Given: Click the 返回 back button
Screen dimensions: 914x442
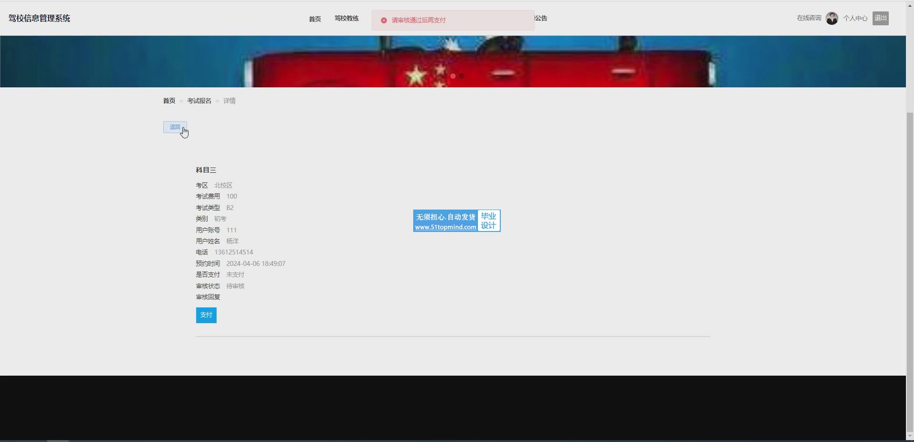Looking at the screenshot, I should coord(175,127).
